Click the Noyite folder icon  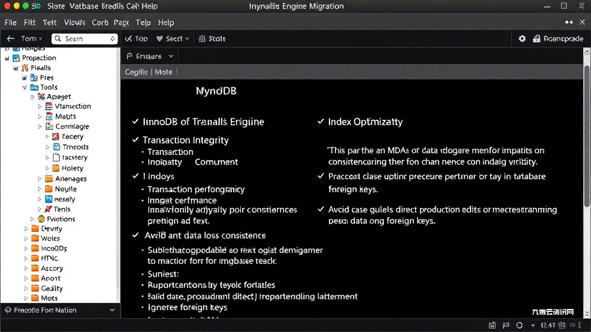point(49,188)
